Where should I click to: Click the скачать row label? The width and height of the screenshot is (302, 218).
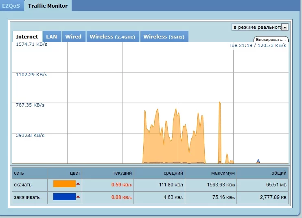pos(23,185)
